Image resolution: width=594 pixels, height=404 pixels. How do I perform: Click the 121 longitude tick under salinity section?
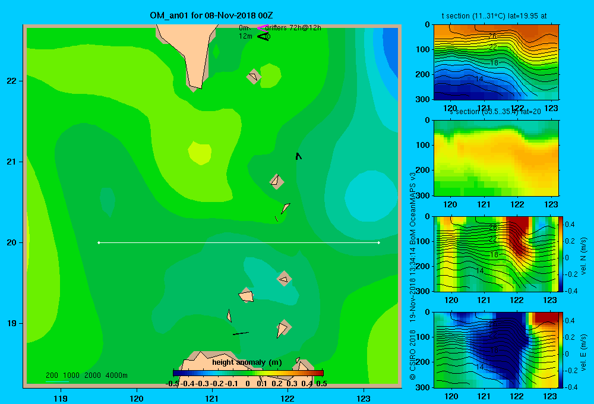pyautogui.click(x=484, y=204)
